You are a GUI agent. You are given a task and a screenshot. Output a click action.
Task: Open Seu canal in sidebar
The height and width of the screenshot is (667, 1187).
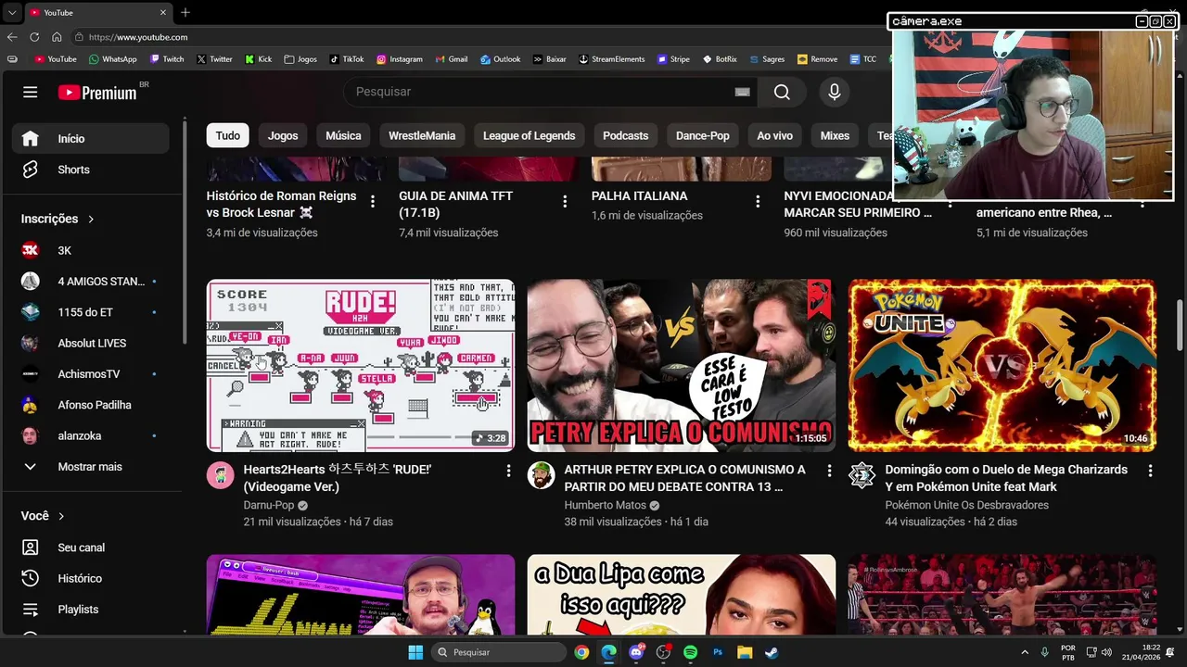[x=91, y=547]
